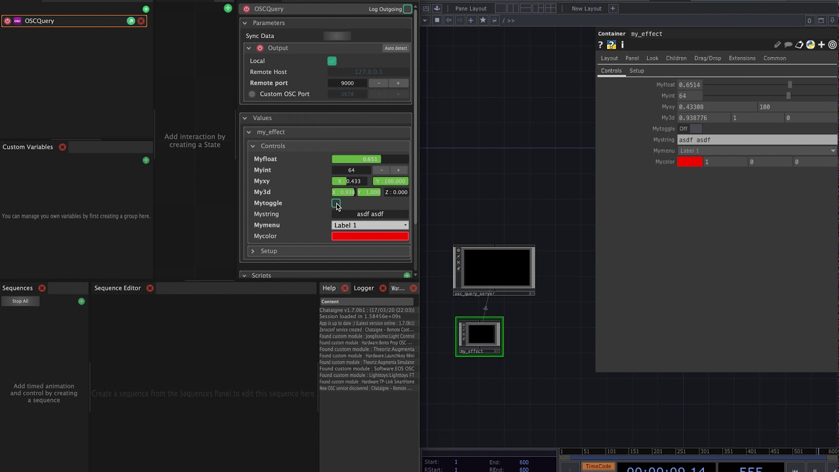Uncheck the Local checkbox
The height and width of the screenshot is (472, 839).
[x=332, y=61]
